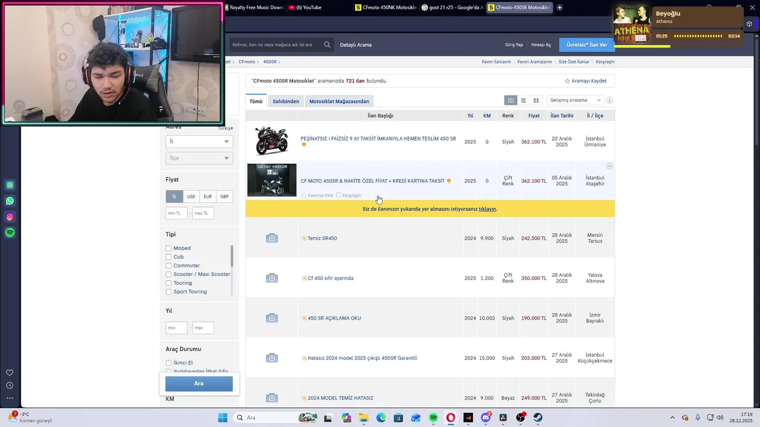Open sidebar three-dots more menu
760x427 pixels.
pyautogui.click(x=9, y=398)
